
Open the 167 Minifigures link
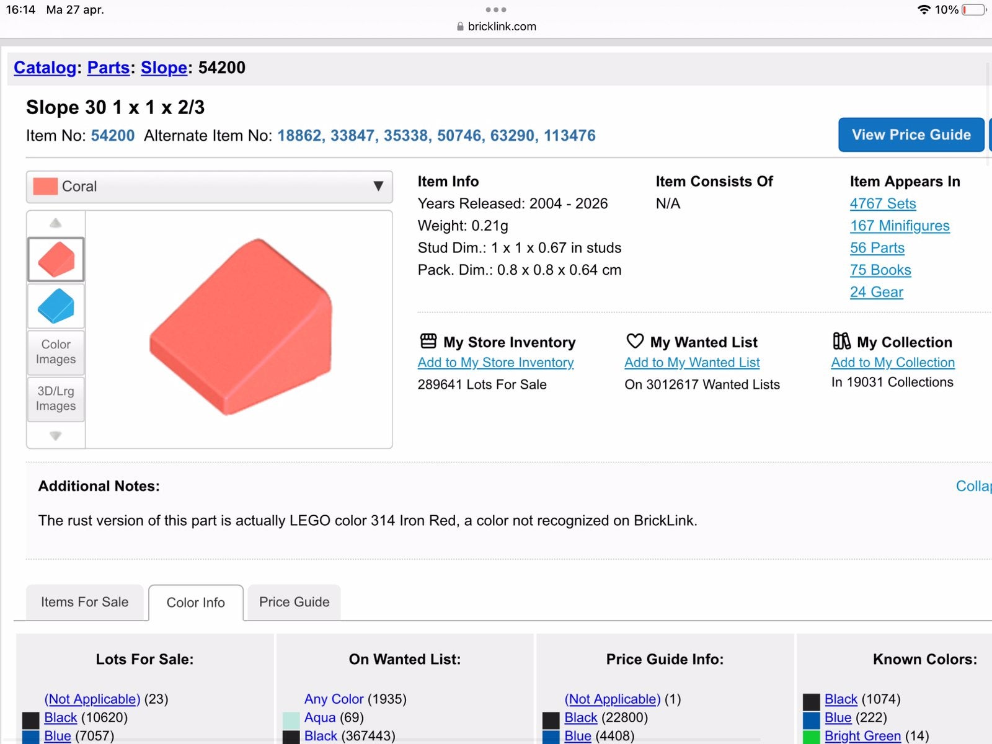click(x=900, y=226)
